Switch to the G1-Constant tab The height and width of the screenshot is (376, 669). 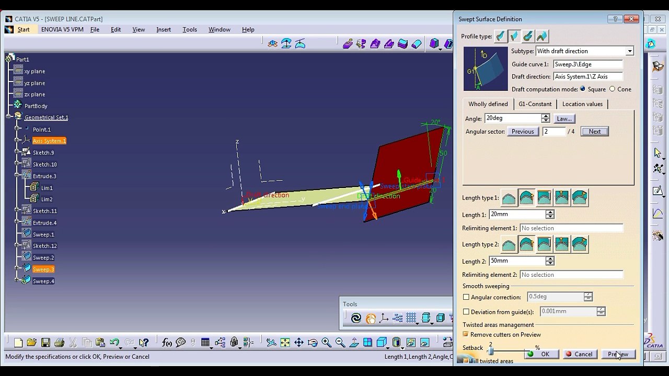point(535,104)
